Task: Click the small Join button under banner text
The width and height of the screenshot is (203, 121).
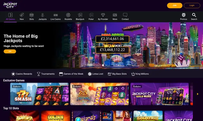Action: click(x=10, y=51)
